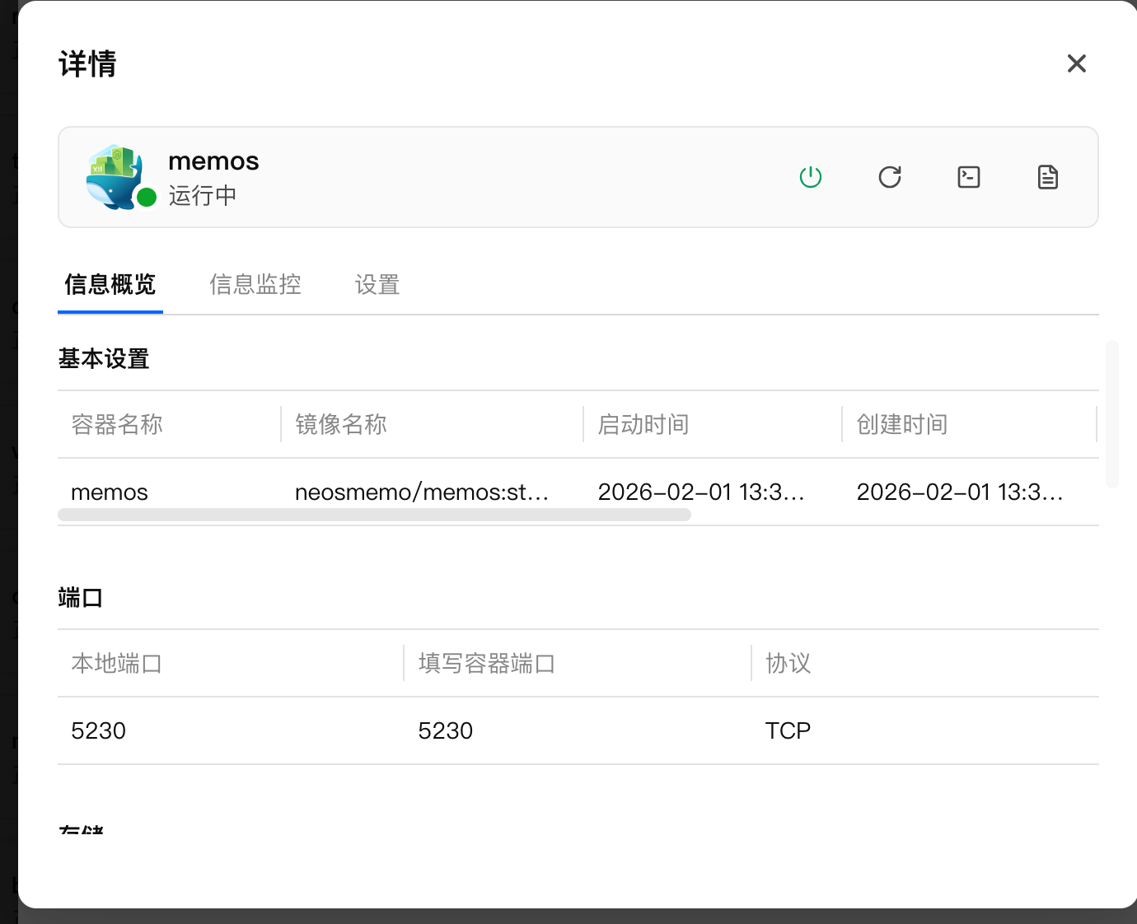1137x924 pixels.
Task: Click the 启动时间 column header
Action: tap(643, 425)
